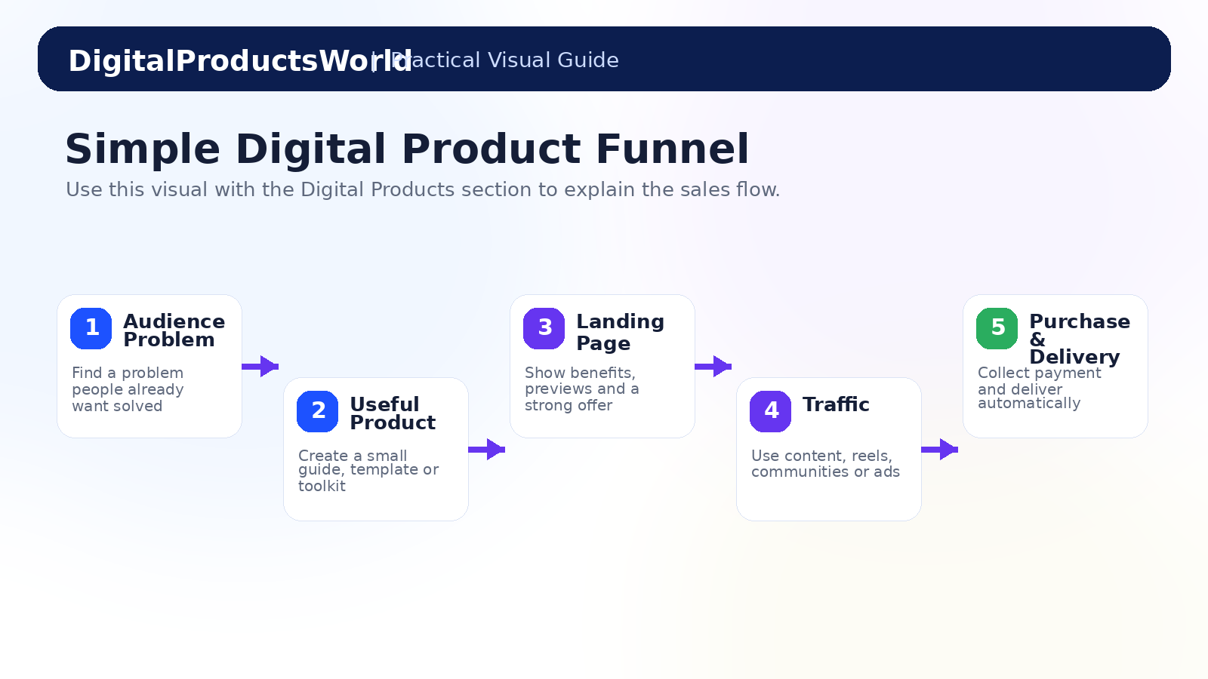Screen dimensions: 1208x679
Task: Click the blue number 1 badge
Action: click(x=91, y=328)
